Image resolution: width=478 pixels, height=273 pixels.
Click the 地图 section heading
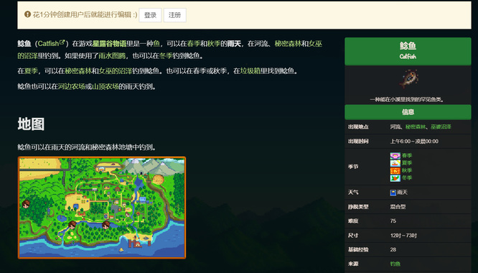(31, 124)
